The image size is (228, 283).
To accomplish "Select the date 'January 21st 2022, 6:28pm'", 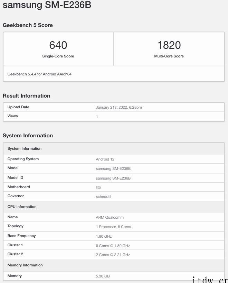I will click(119, 107).
